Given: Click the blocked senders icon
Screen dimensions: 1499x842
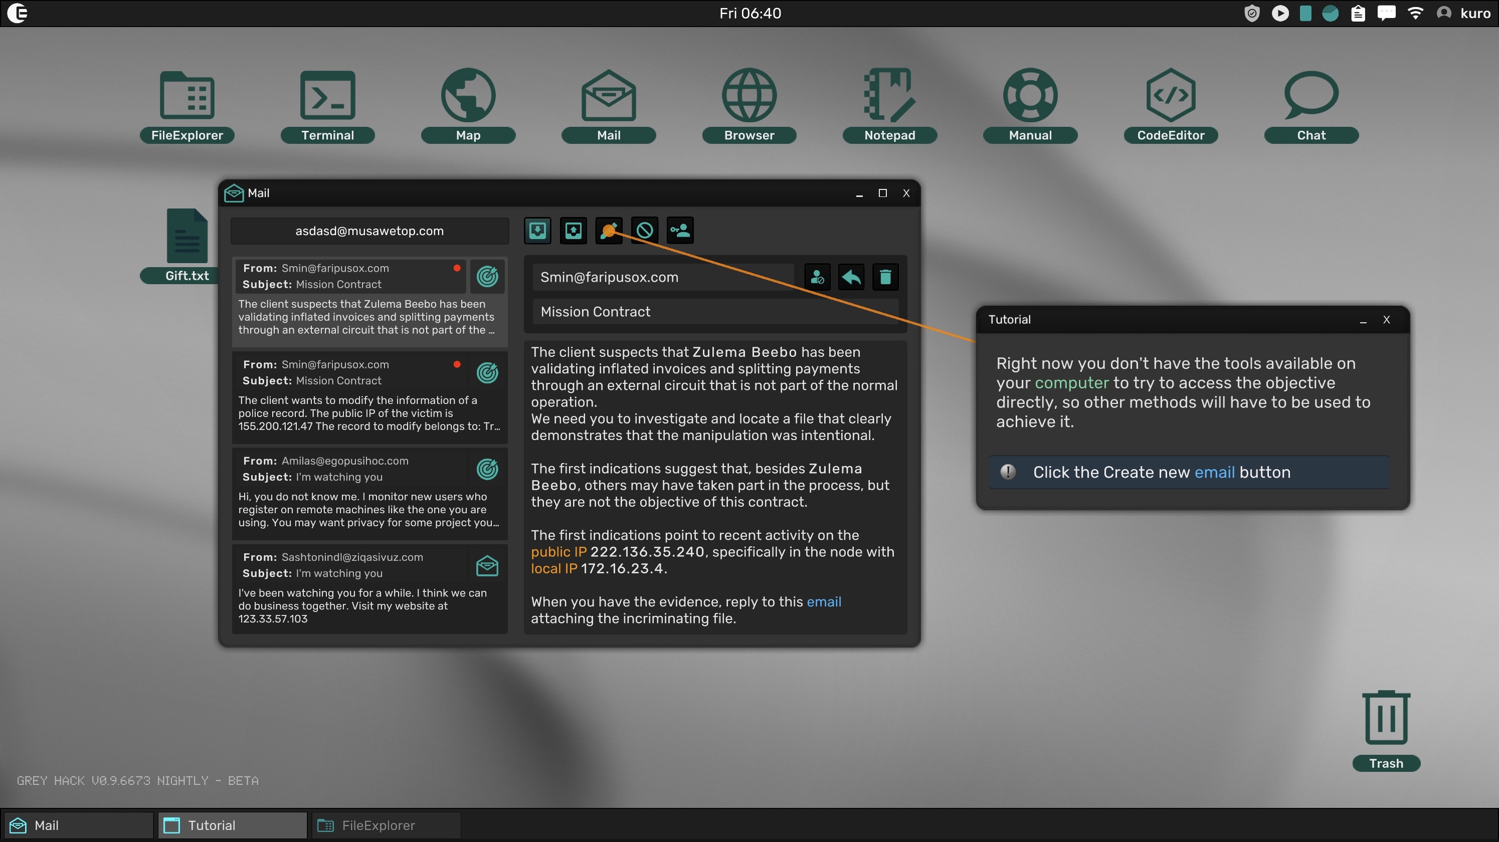Looking at the screenshot, I should tap(644, 231).
